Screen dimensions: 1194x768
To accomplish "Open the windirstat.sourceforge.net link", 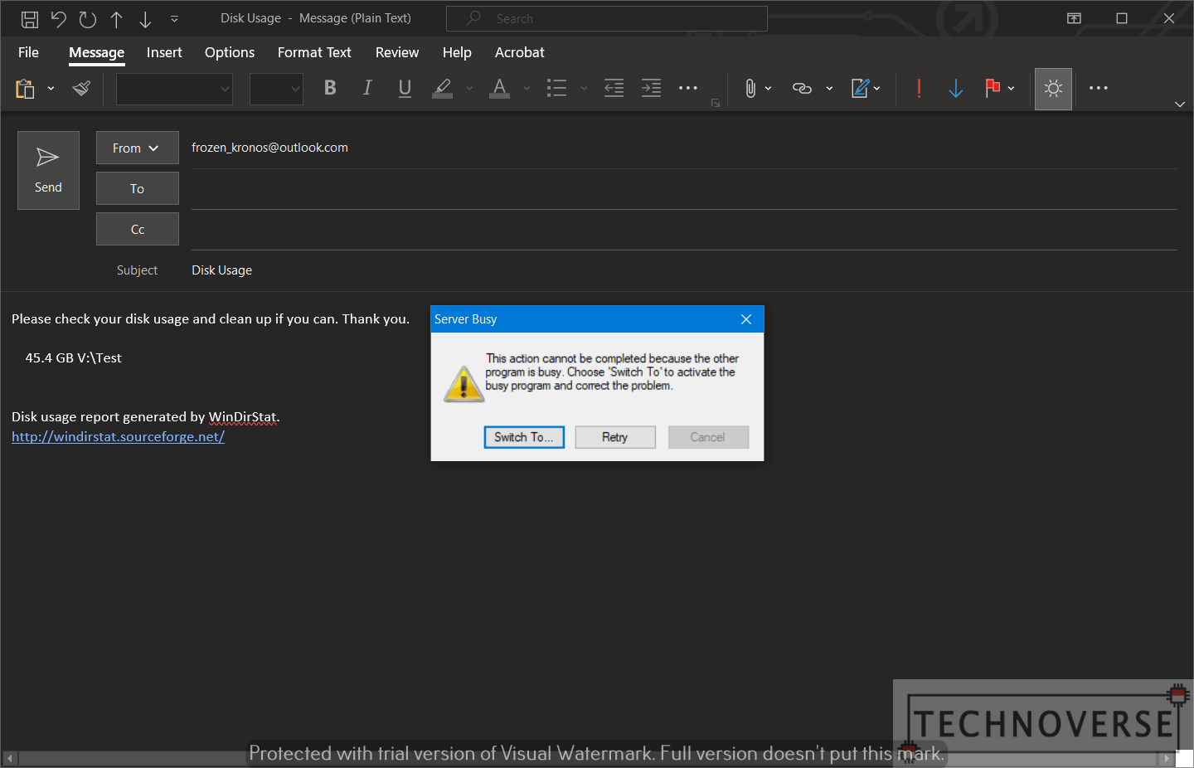I will pyautogui.click(x=118, y=436).
